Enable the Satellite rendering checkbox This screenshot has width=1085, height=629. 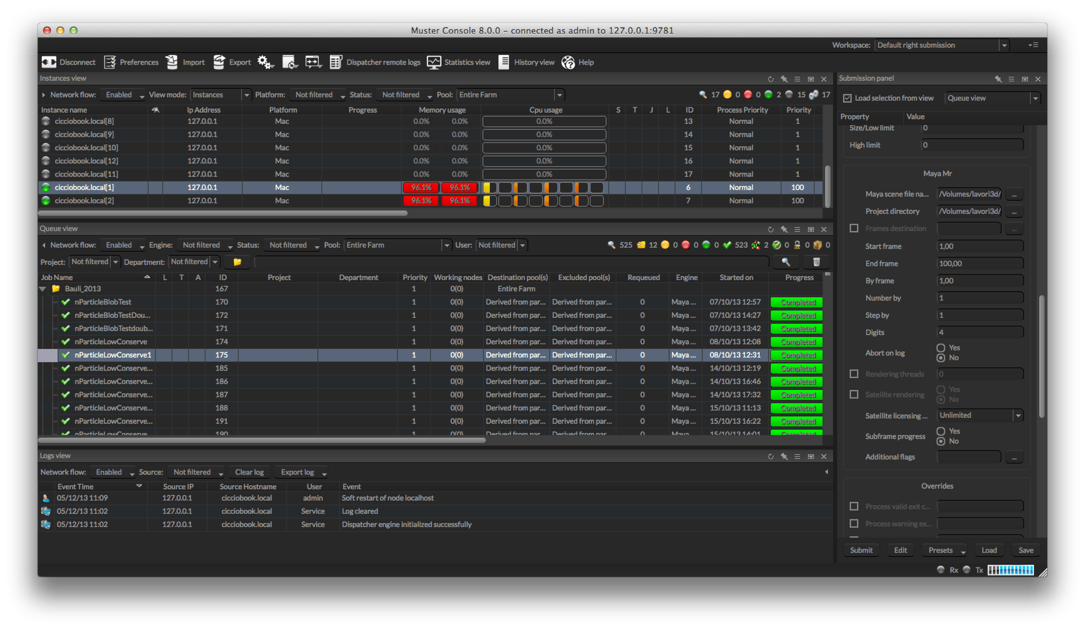(854, 394)
